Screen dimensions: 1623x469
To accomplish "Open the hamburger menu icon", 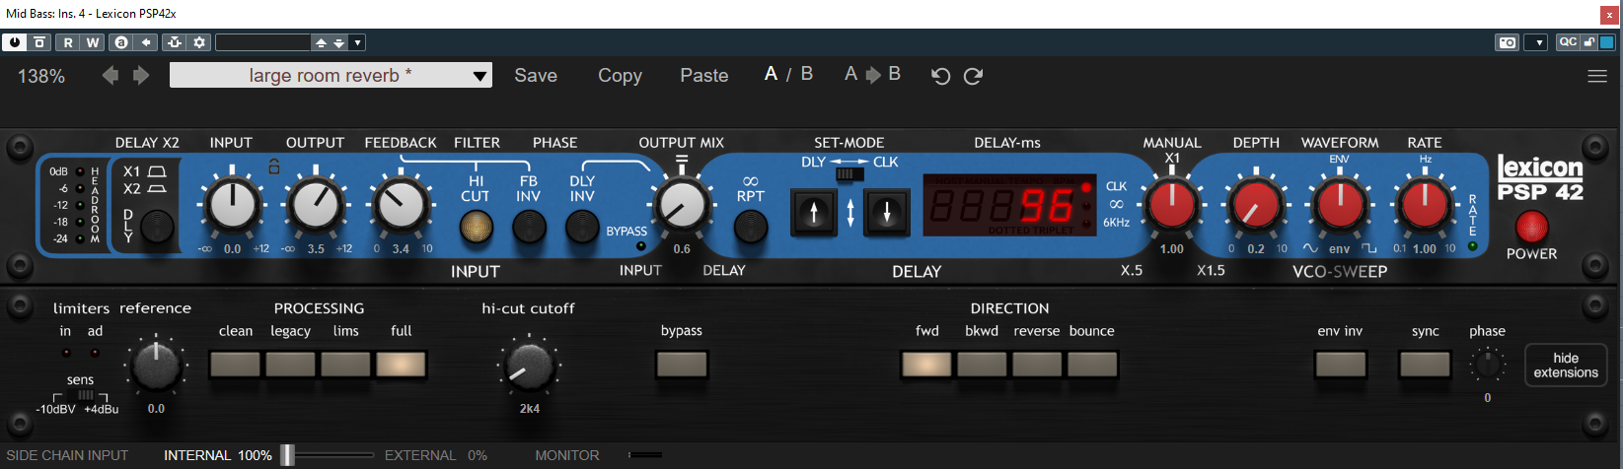I will tap(1597, 76).
